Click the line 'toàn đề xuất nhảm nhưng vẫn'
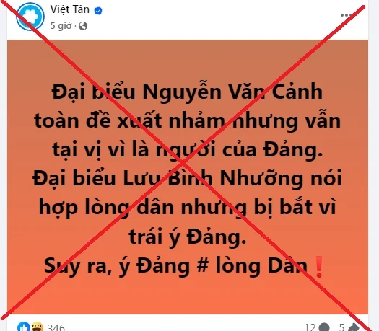 tap(187, 120)
